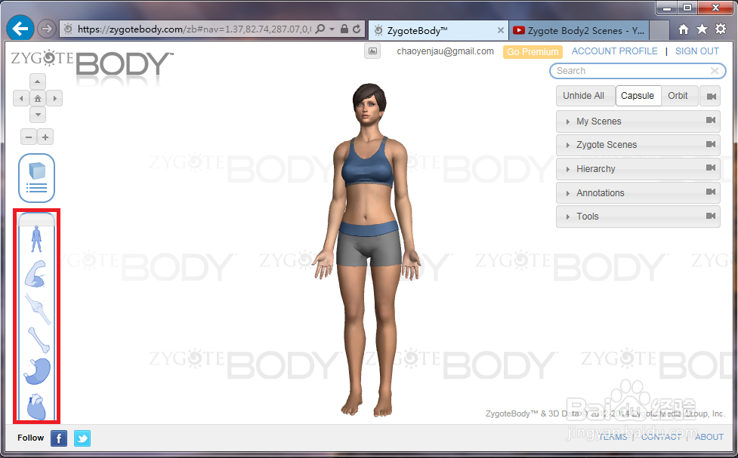Click the magnifier icon in address bar
Screen dimensions: 738x458
(320, 29)
